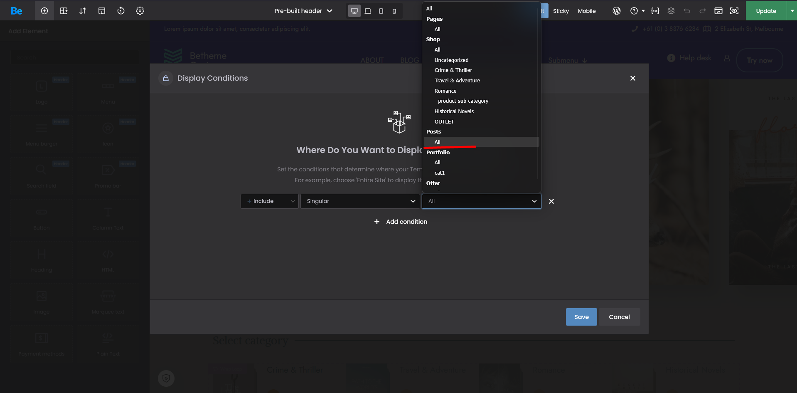Screen dimensions: 797x393
Task: Switch to mobile phone device view
Action: click(x=394, y=11)
